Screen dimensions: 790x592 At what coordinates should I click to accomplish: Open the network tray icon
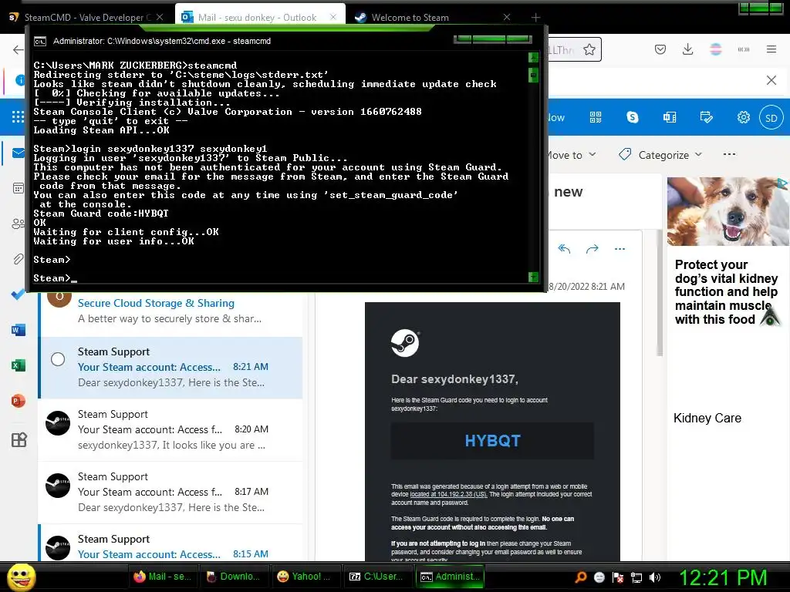click(x=636, y=577)
